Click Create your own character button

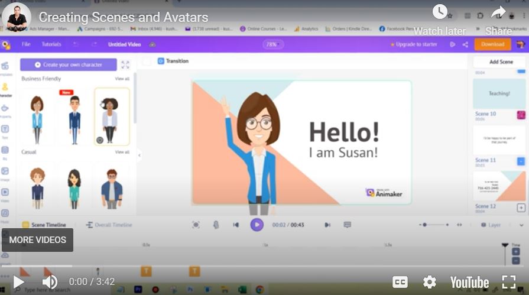click(x=69, y=64)
